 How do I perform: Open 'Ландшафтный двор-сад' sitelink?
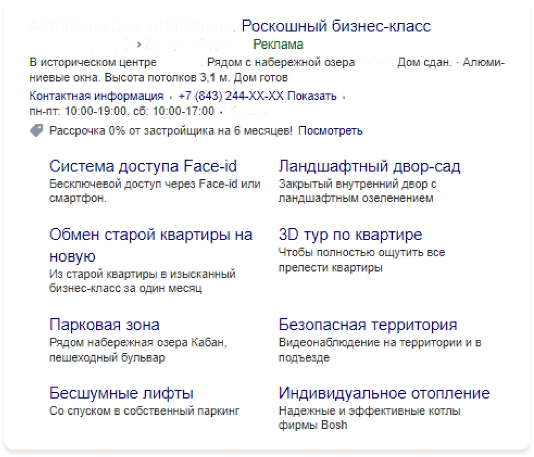[369, 166]
